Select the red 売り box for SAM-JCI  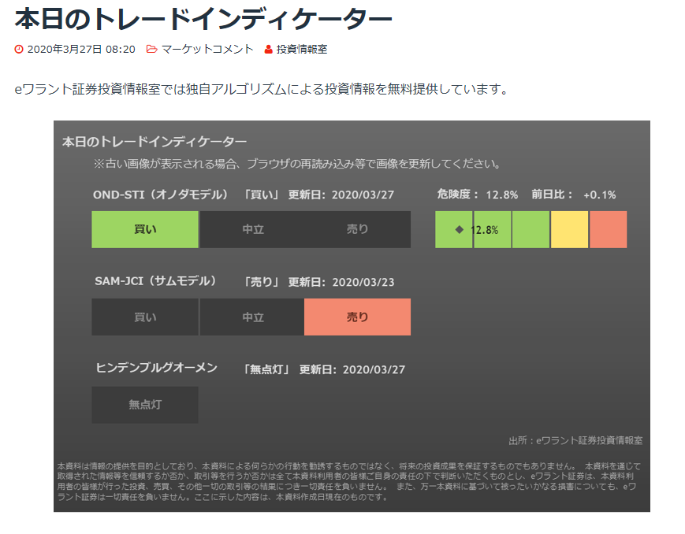[357, 317]
